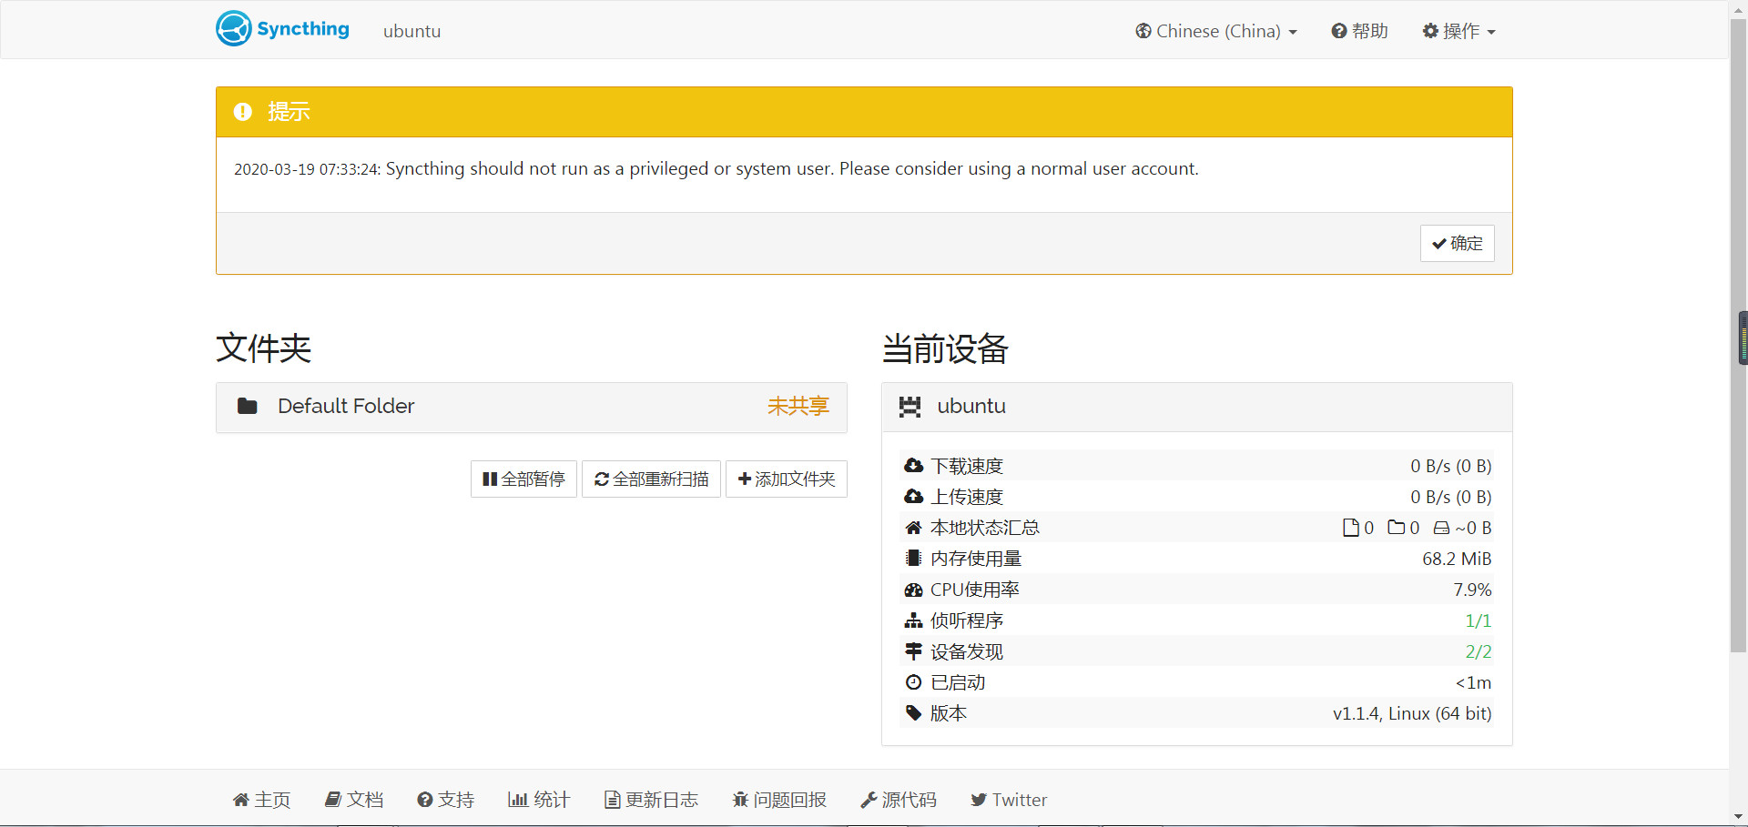Open the Twitter footer link
1748x827 pixels.
click(1009, 800)
